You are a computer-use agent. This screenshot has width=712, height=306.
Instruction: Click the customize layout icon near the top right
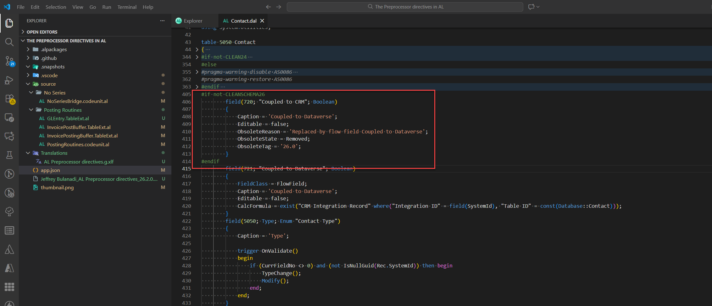(x=531, y=7)
